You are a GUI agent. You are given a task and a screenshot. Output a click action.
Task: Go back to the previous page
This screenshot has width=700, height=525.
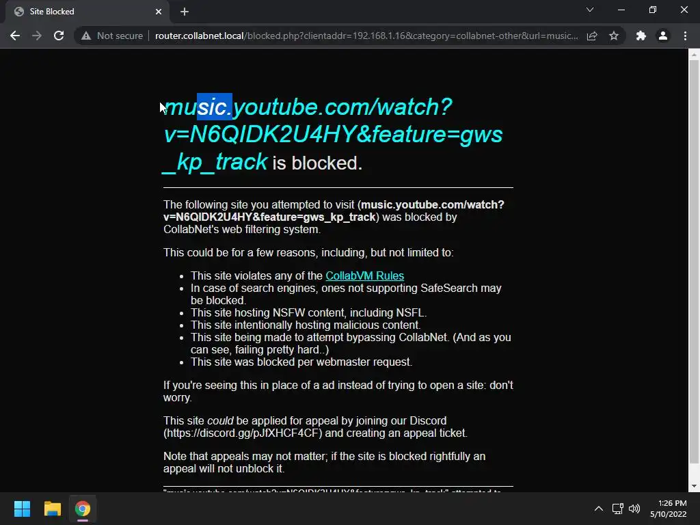15,36
